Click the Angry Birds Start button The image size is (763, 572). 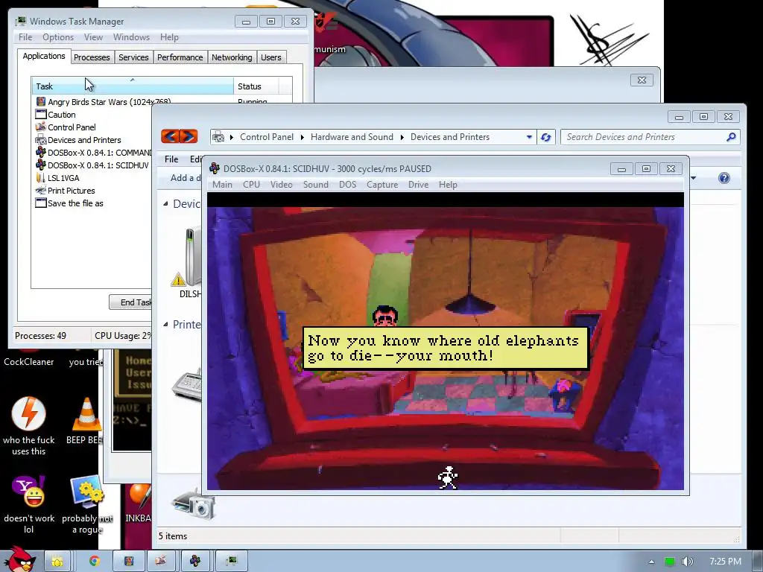click(19, 559)
